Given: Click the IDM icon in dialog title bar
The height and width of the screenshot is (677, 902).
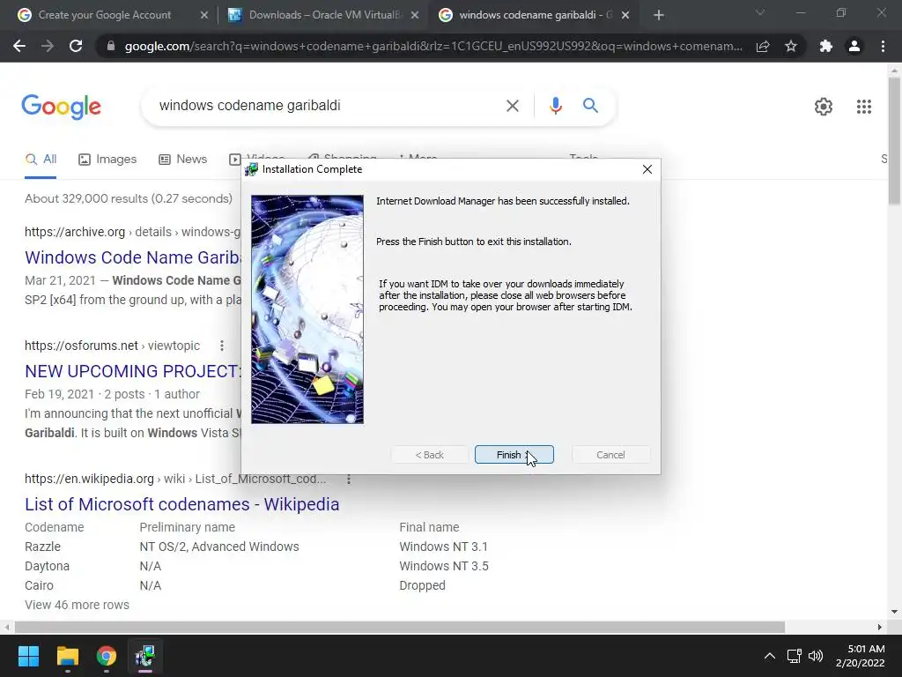Looking at the screenshot, I should pyautogui.click(x=251, y=169).
